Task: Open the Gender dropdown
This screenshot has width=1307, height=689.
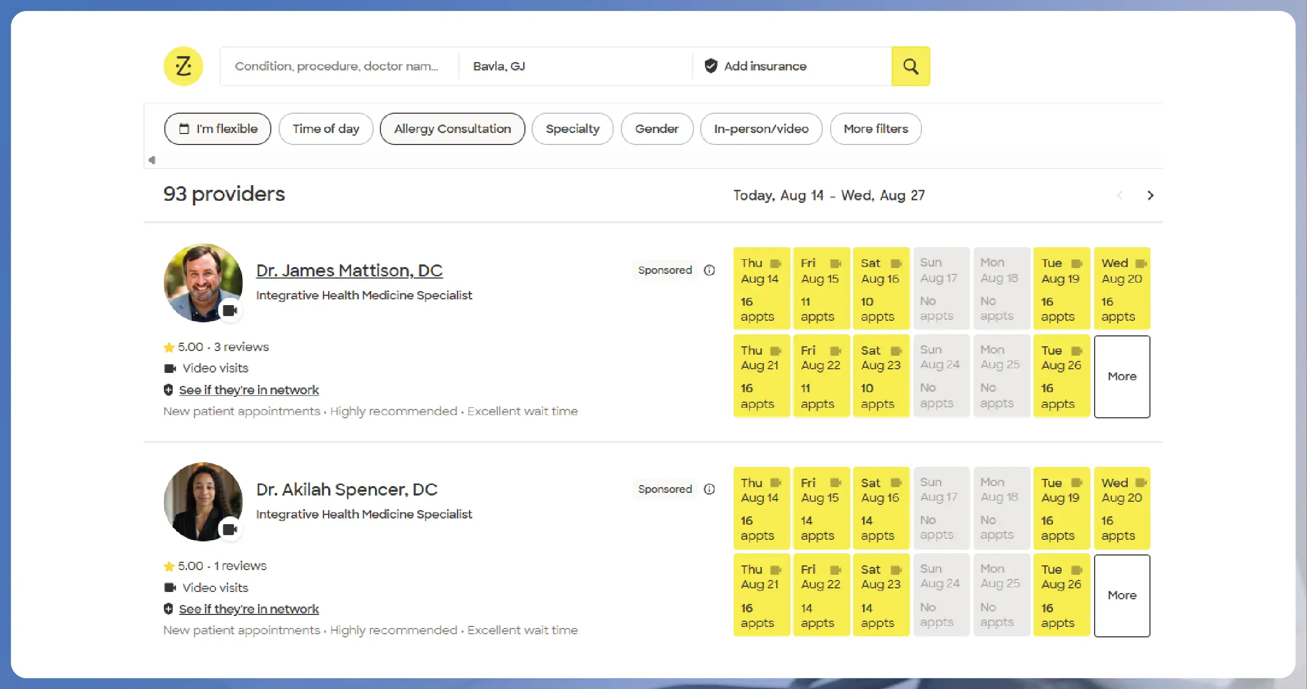Action: 656,129
